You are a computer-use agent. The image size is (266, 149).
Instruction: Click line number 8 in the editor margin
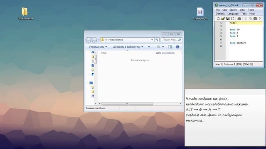pyautogui.click(x=221, y=46)
